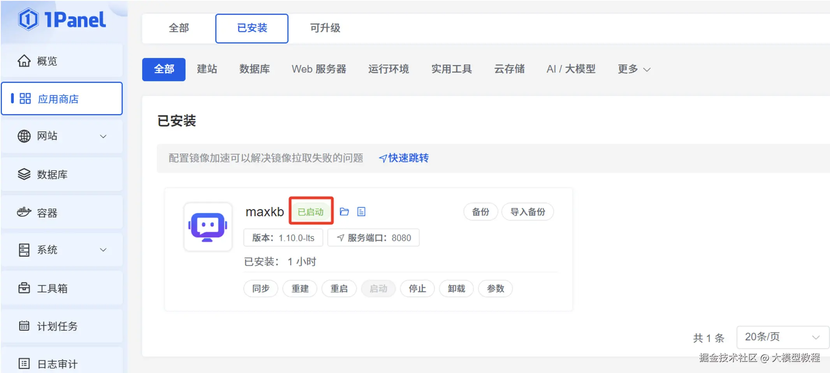Follow the 快速跳转 link
Screen dimensions: 830x373
[404, 158]
